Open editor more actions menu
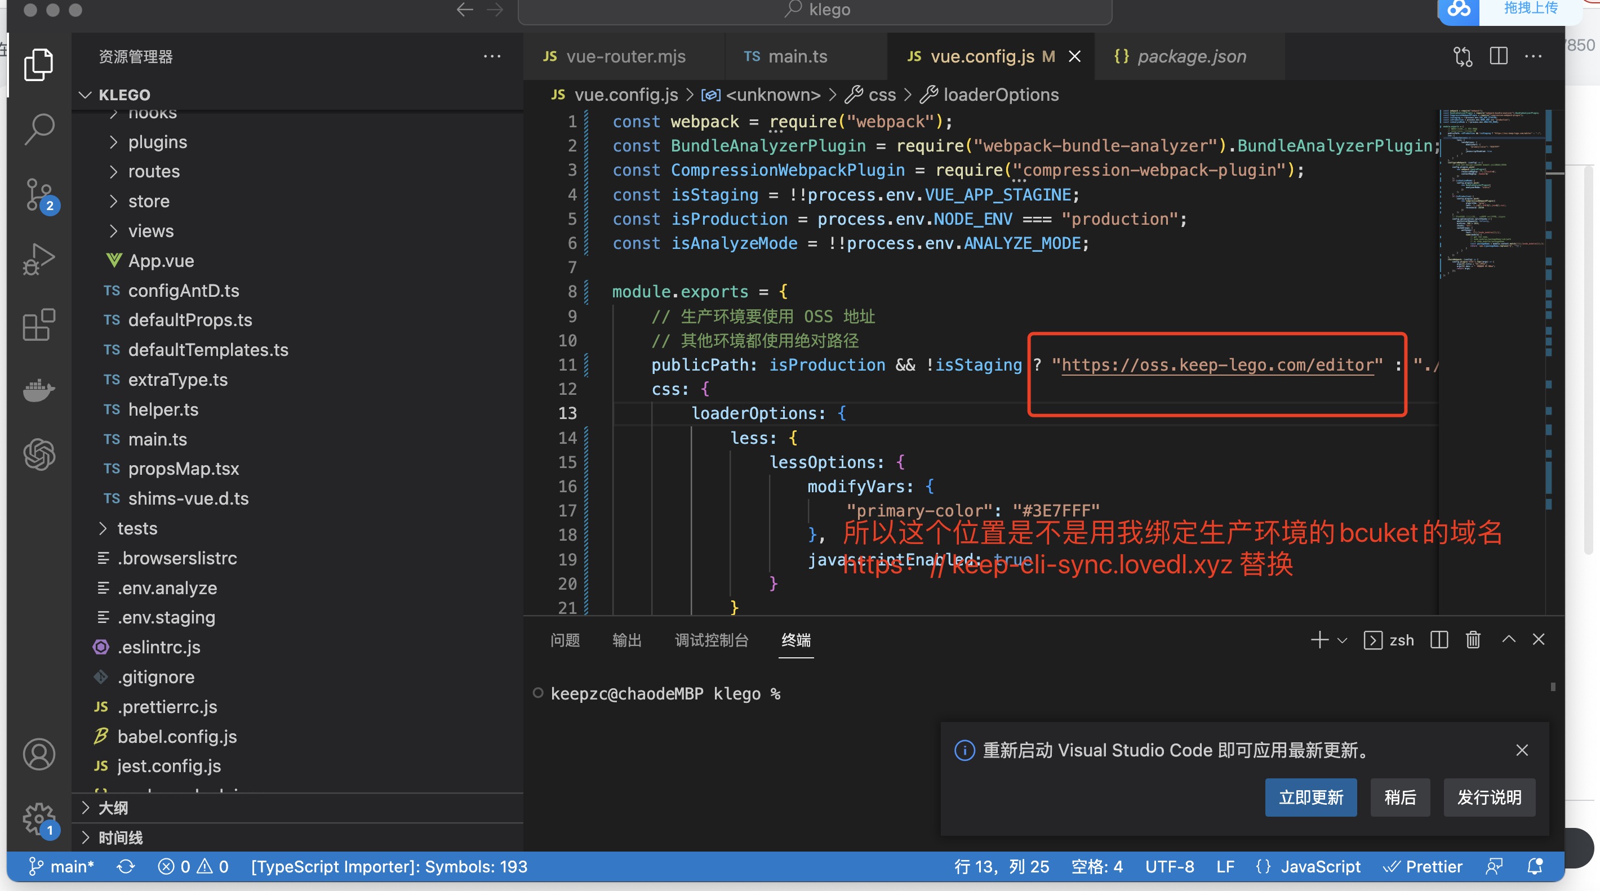The image size is (1600, 891). click(x=1533, y=56)
